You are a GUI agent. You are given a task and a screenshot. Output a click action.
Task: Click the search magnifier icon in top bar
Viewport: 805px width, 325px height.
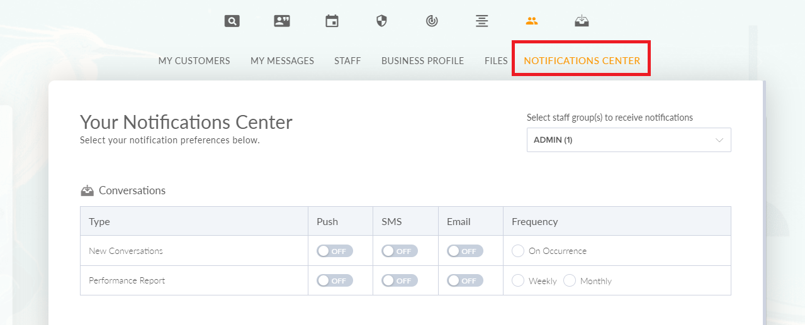point(232,21)
